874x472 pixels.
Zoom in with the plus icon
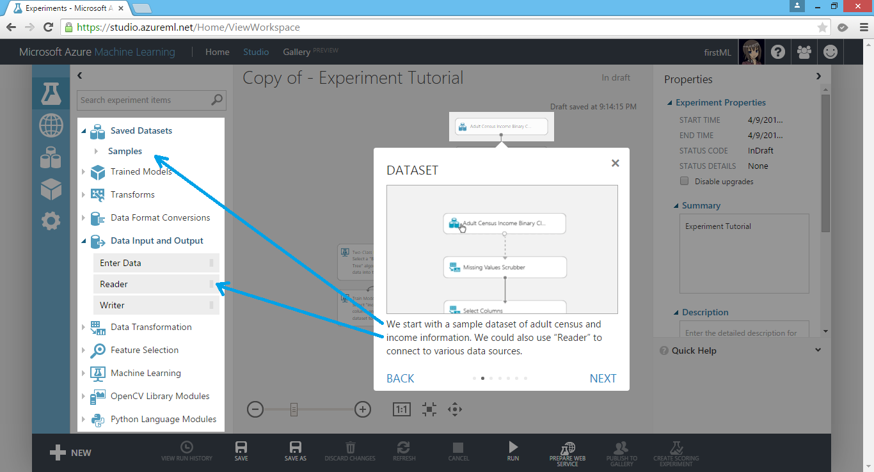click(x=363, y=409)
